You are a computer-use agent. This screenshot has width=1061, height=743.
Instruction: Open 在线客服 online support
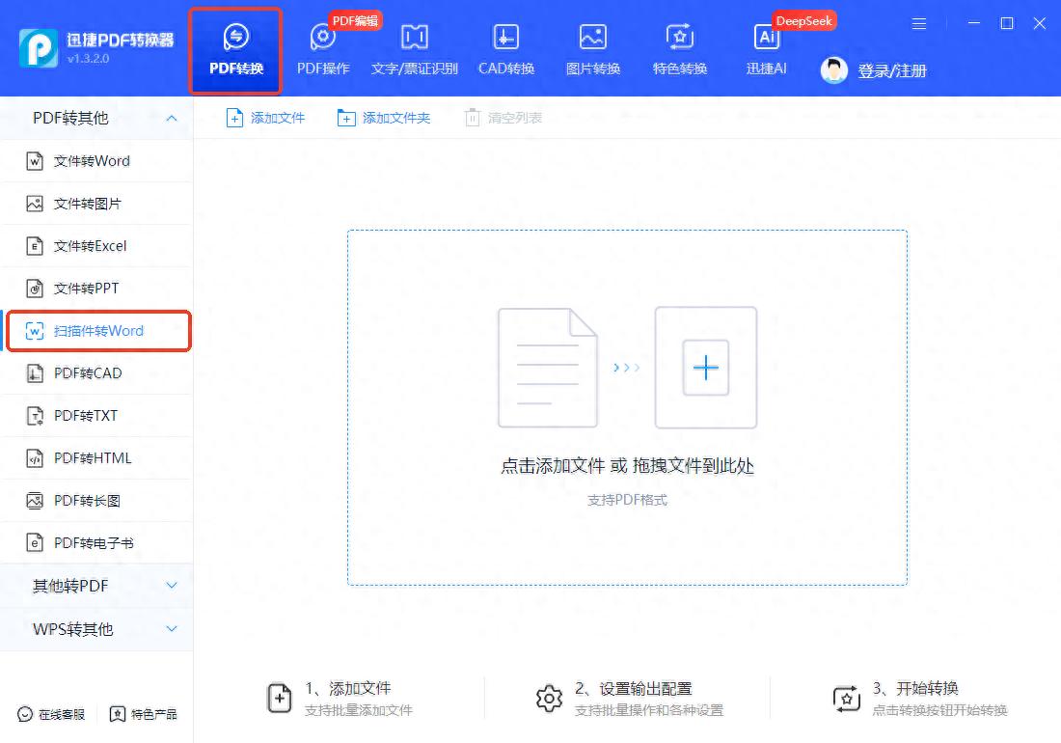click(x=52, y=714)
